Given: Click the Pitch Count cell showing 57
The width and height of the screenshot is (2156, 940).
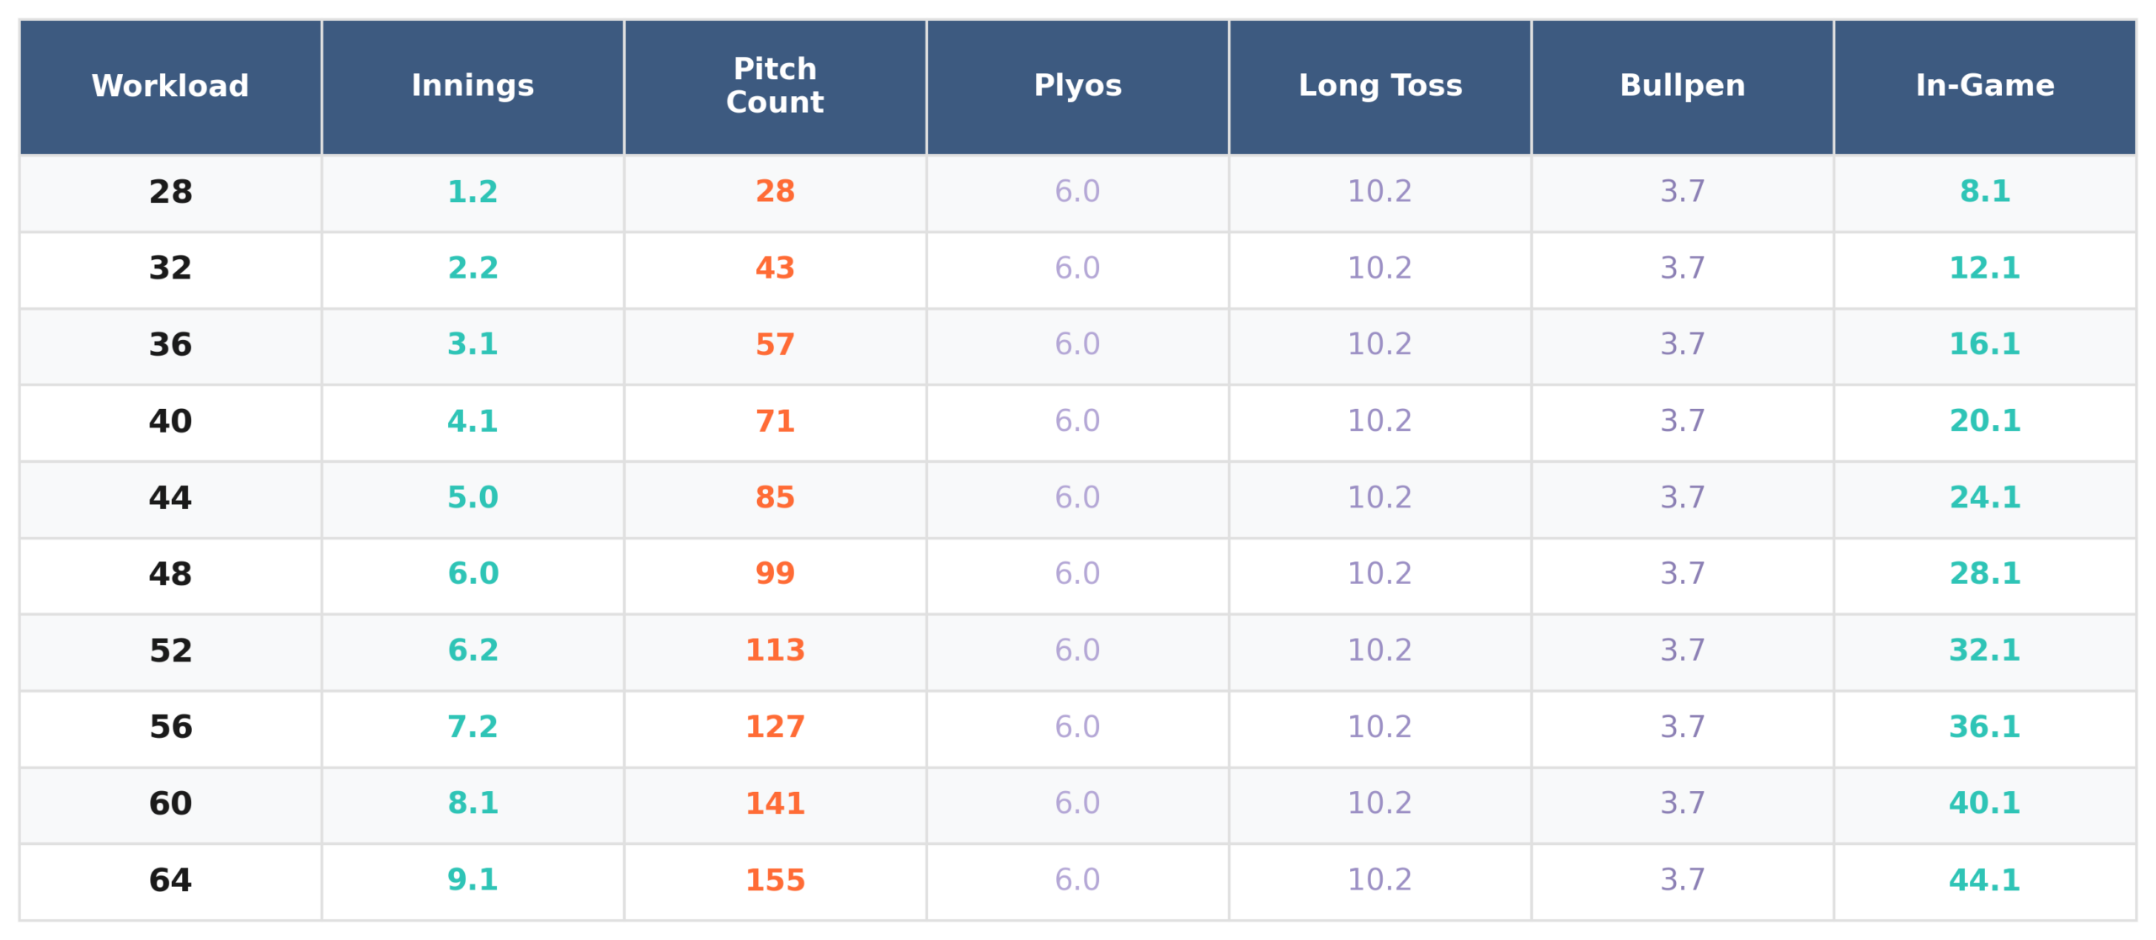Looking at the screenshot, I should click(x=775, y=345).
